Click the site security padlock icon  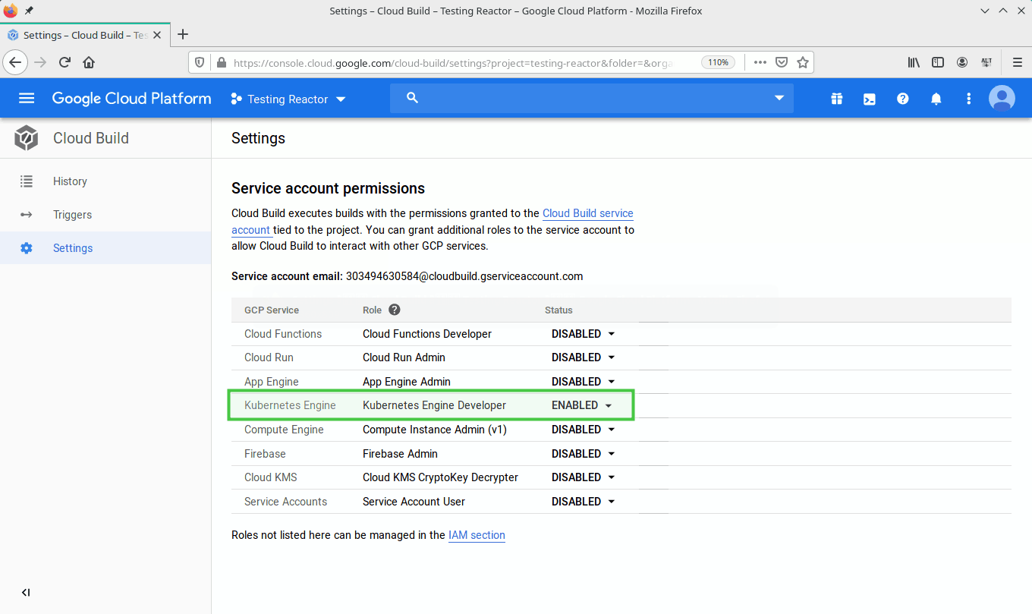click(221, 62)
